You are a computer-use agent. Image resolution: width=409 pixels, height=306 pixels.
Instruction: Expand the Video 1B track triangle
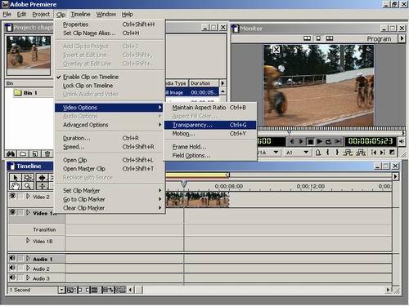click(28, 241)
